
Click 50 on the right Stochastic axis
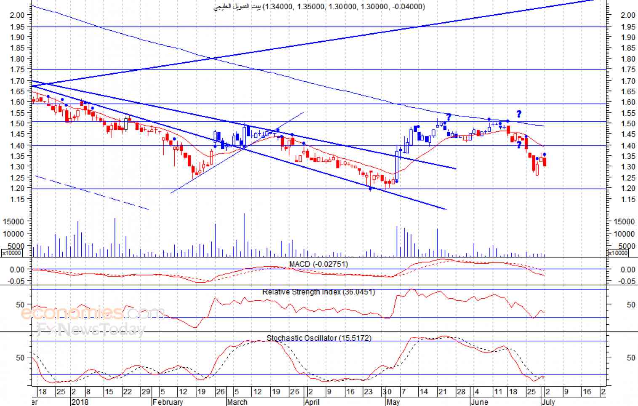pos(631,358)
